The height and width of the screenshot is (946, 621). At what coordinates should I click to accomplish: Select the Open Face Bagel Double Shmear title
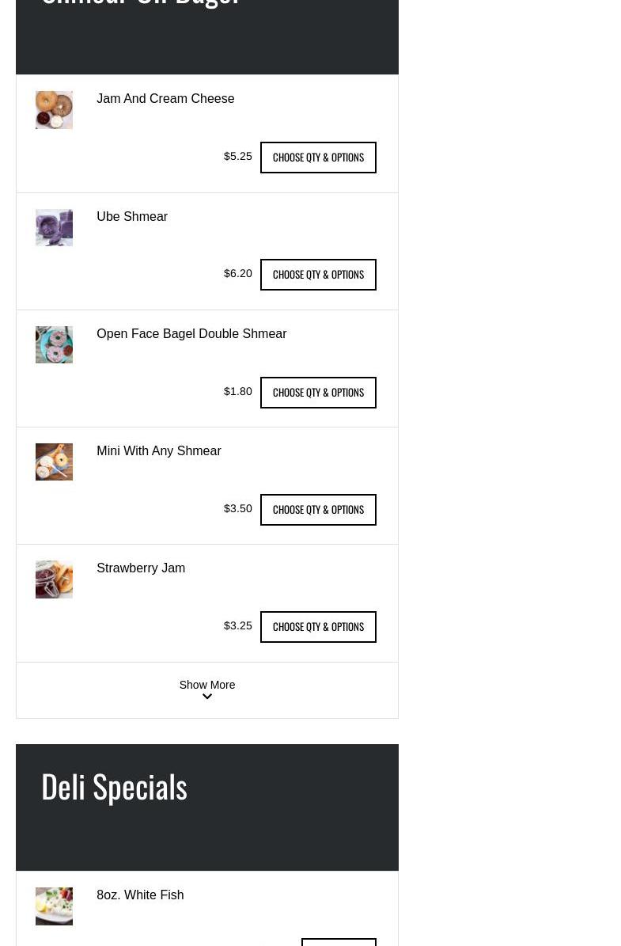(x=191, y=334)
